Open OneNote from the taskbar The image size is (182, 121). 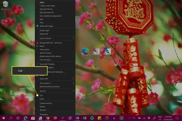(x=70, y=118)
